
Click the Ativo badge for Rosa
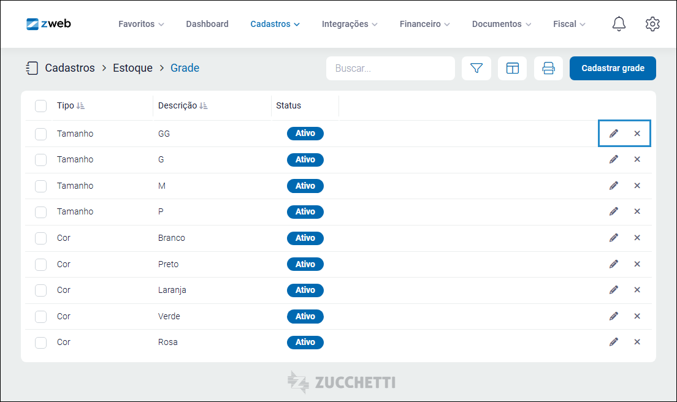(305, 342)
